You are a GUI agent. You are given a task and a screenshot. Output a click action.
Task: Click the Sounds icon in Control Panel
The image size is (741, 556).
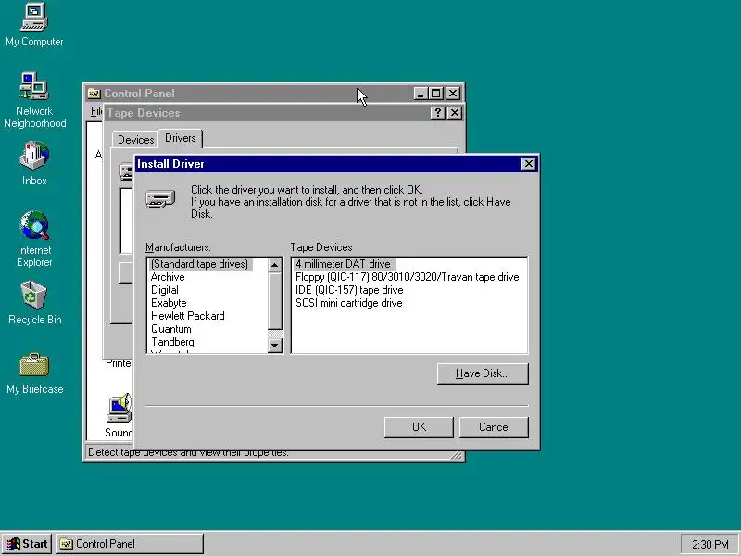click(119, 414)
